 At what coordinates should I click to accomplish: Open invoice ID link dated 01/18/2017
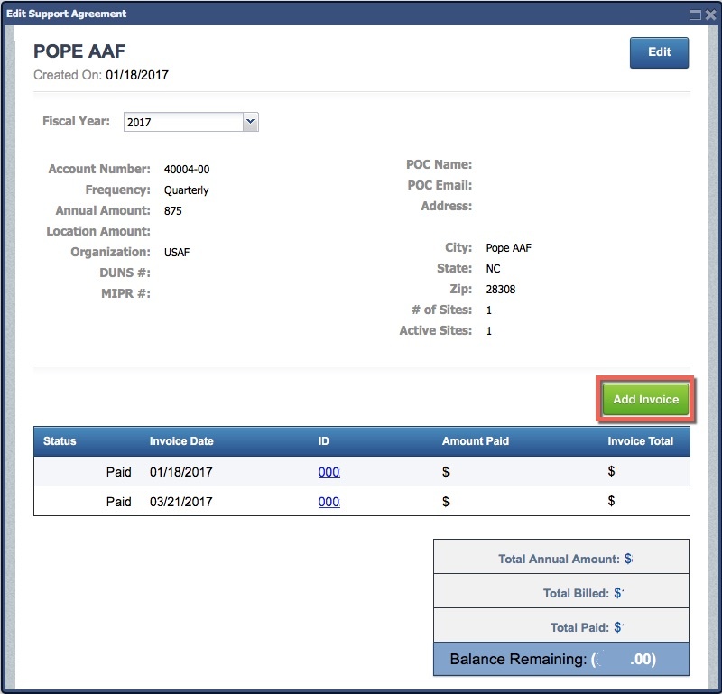tap(329, 472)
